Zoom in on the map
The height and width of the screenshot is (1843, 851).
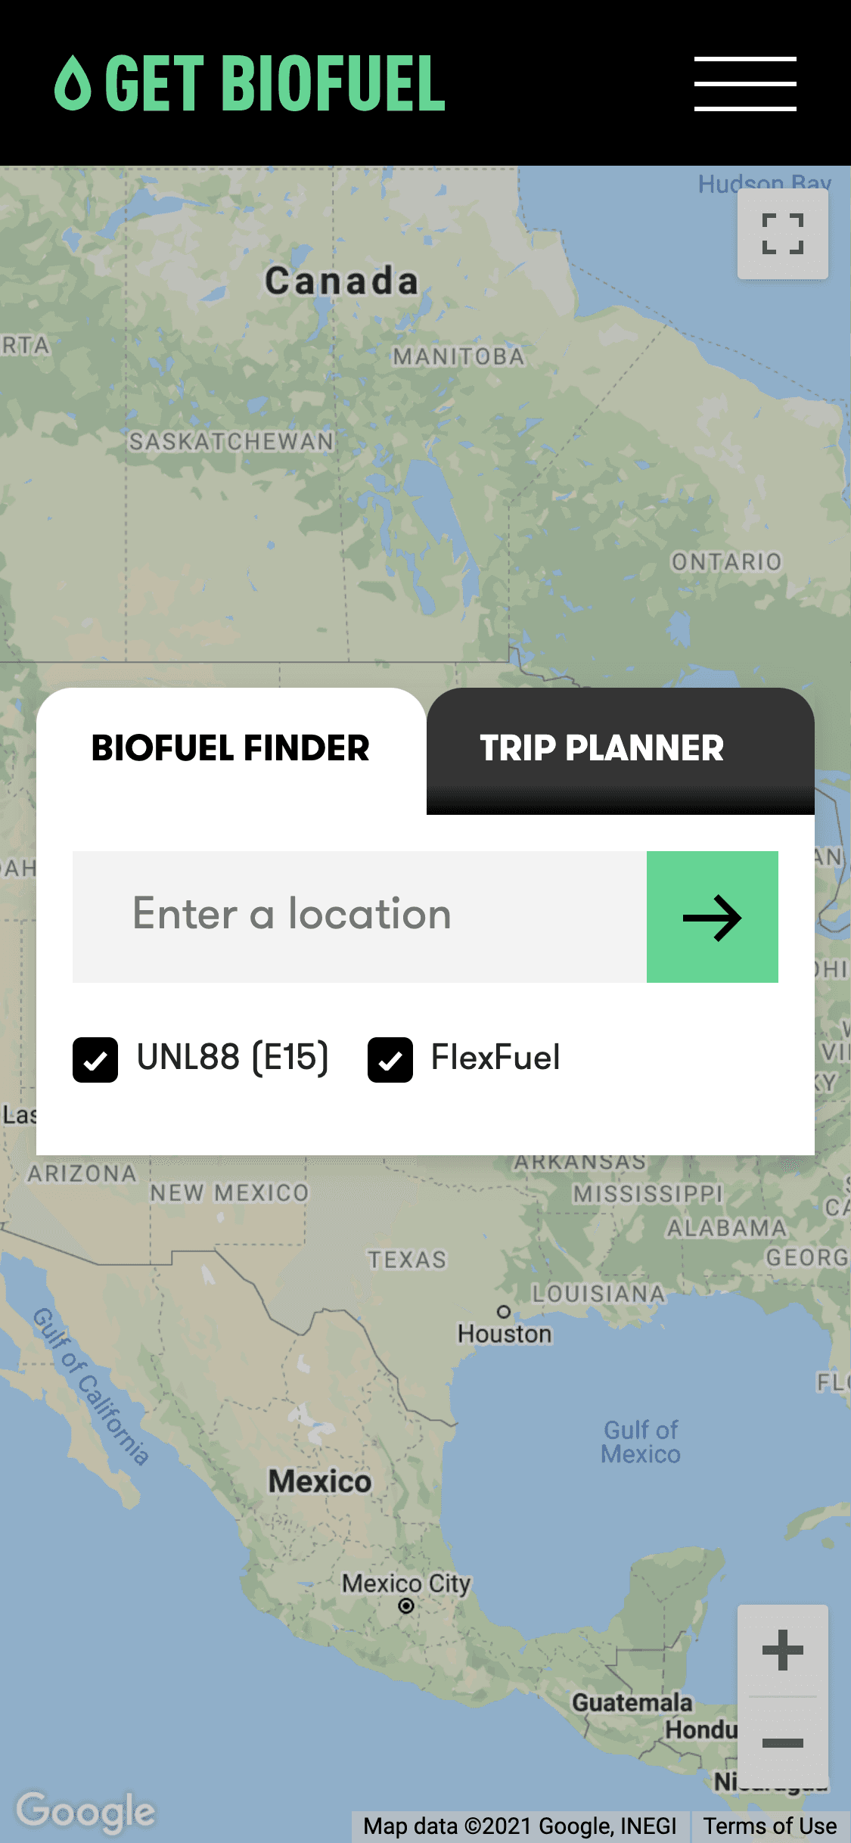782,1650
